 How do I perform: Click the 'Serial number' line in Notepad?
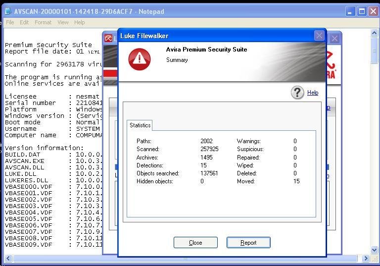pyautogui.click(x=53, y=103)
